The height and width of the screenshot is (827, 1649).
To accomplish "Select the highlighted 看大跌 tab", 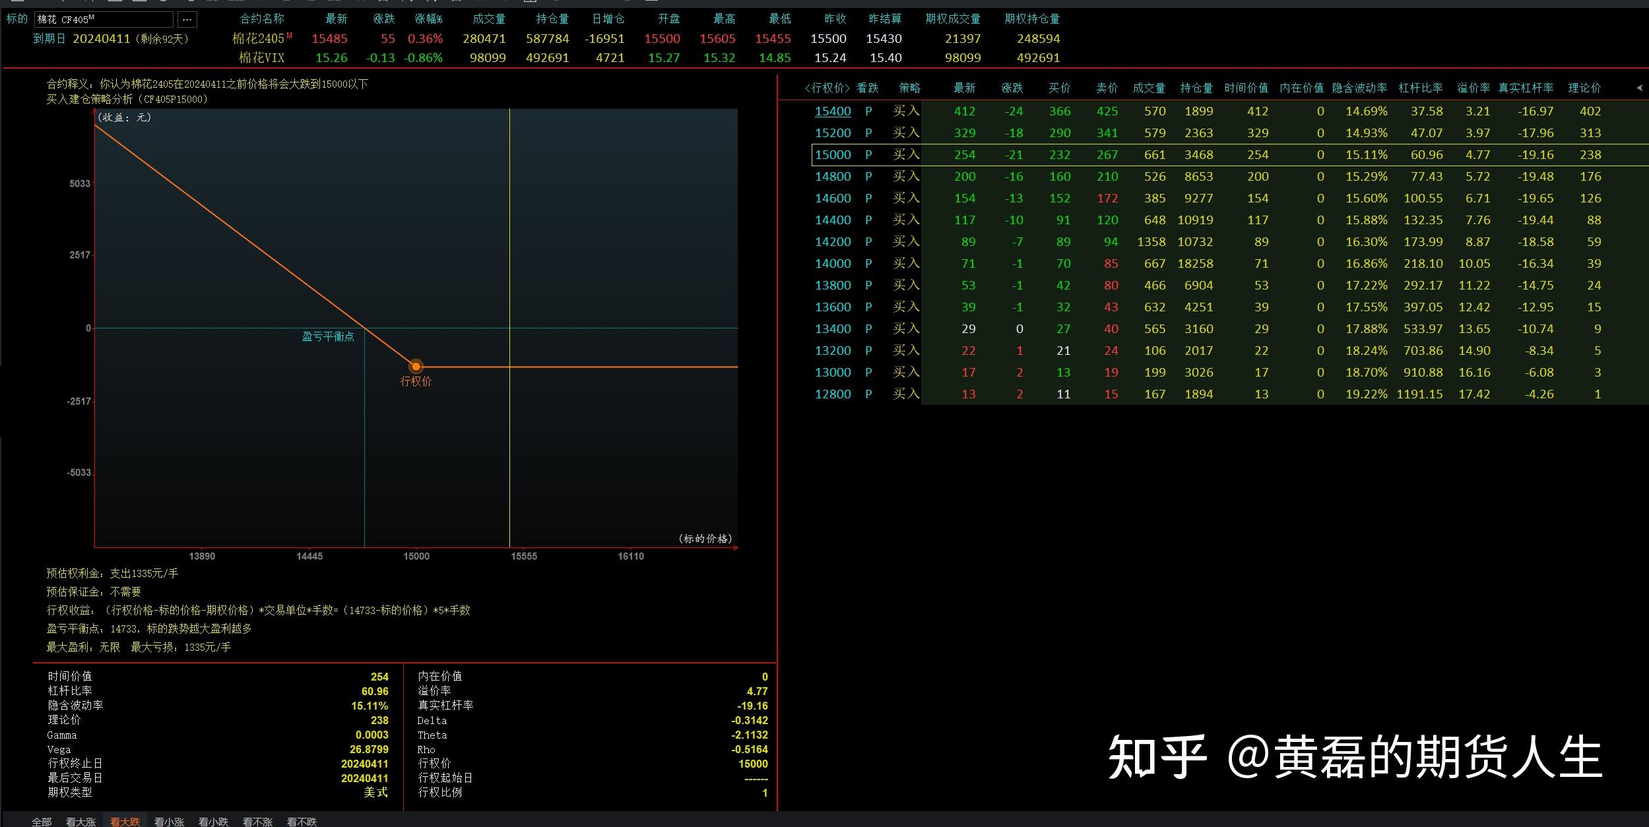I will [x=125, y=821].
